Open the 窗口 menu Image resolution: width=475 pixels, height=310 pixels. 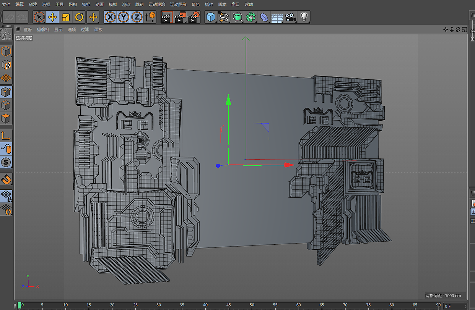tap(236, 5)
